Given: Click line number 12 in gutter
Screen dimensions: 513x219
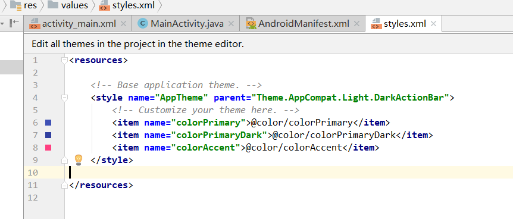Looking at the screenshot, I should coord(33,198).
